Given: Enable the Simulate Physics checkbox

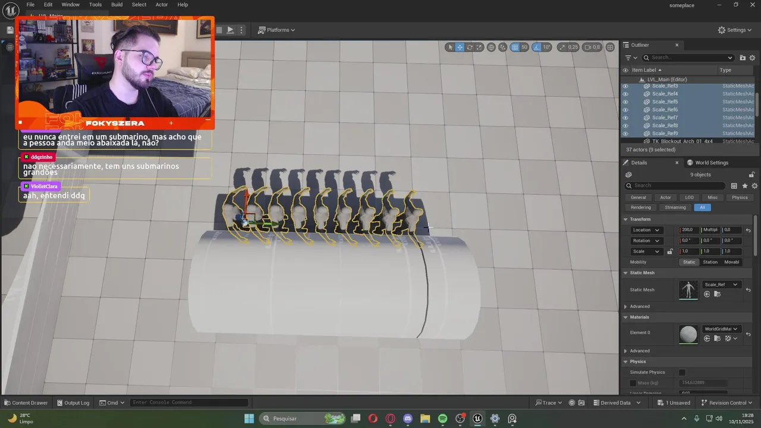Looking at the screenshot, I should 682,372.
